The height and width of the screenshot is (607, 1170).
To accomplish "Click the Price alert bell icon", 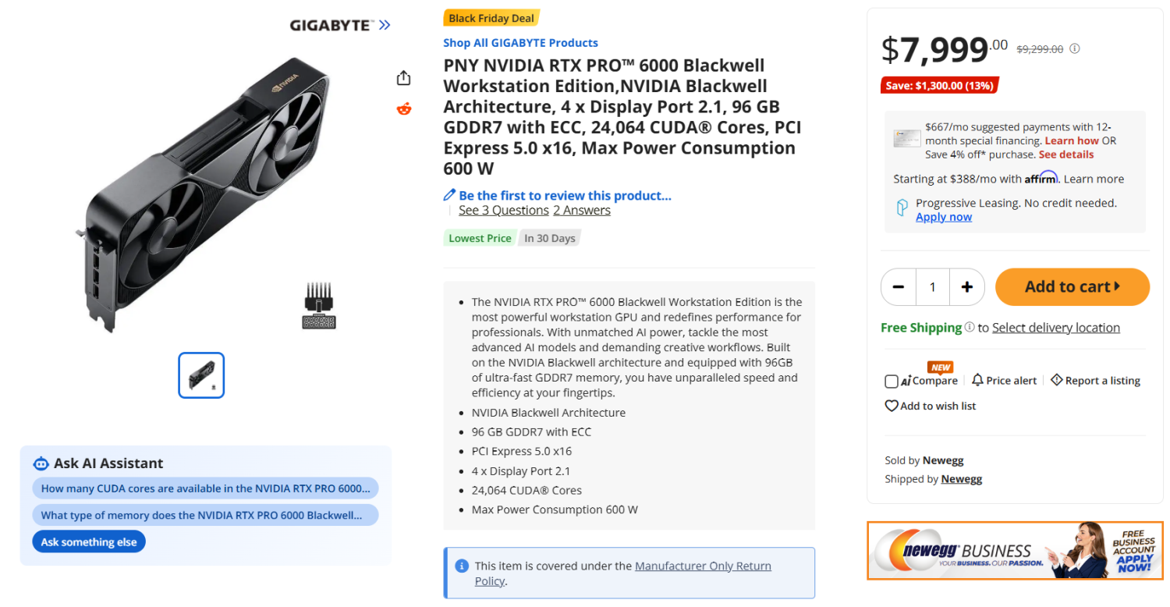I will [977, 380].
